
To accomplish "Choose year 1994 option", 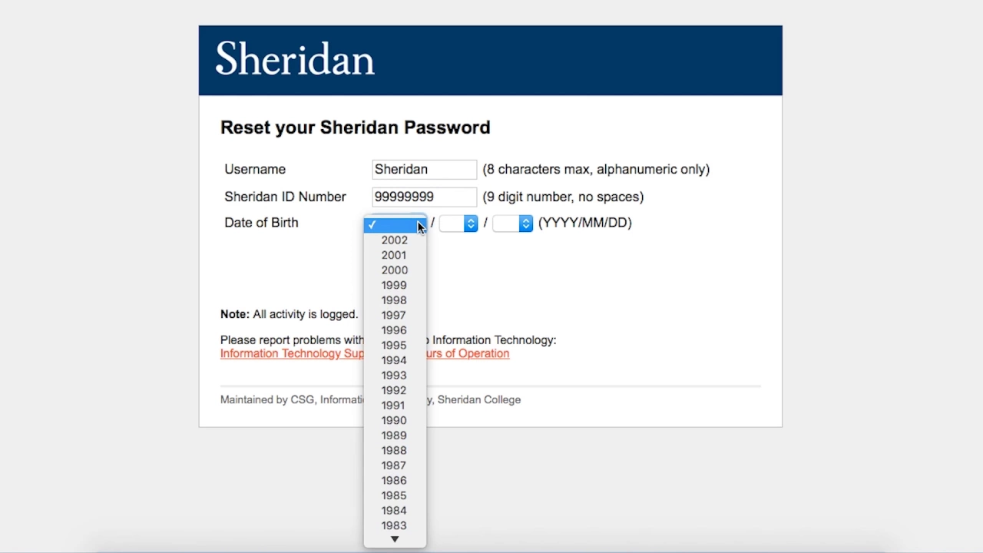I will coord(395,360).
